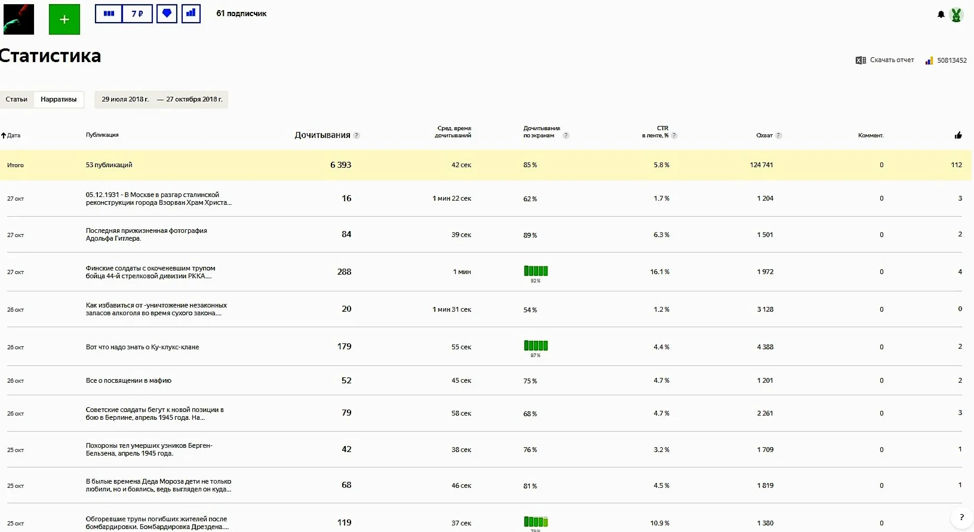Screen dimensions: 974x532
Task: Open the rabbit user avatar menu
Action: [x=956, y=15]
